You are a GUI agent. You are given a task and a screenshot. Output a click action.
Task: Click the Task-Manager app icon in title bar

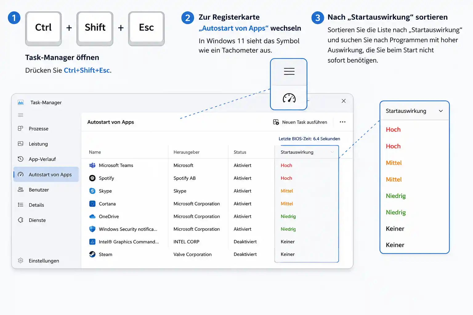(x=21, y=102)
